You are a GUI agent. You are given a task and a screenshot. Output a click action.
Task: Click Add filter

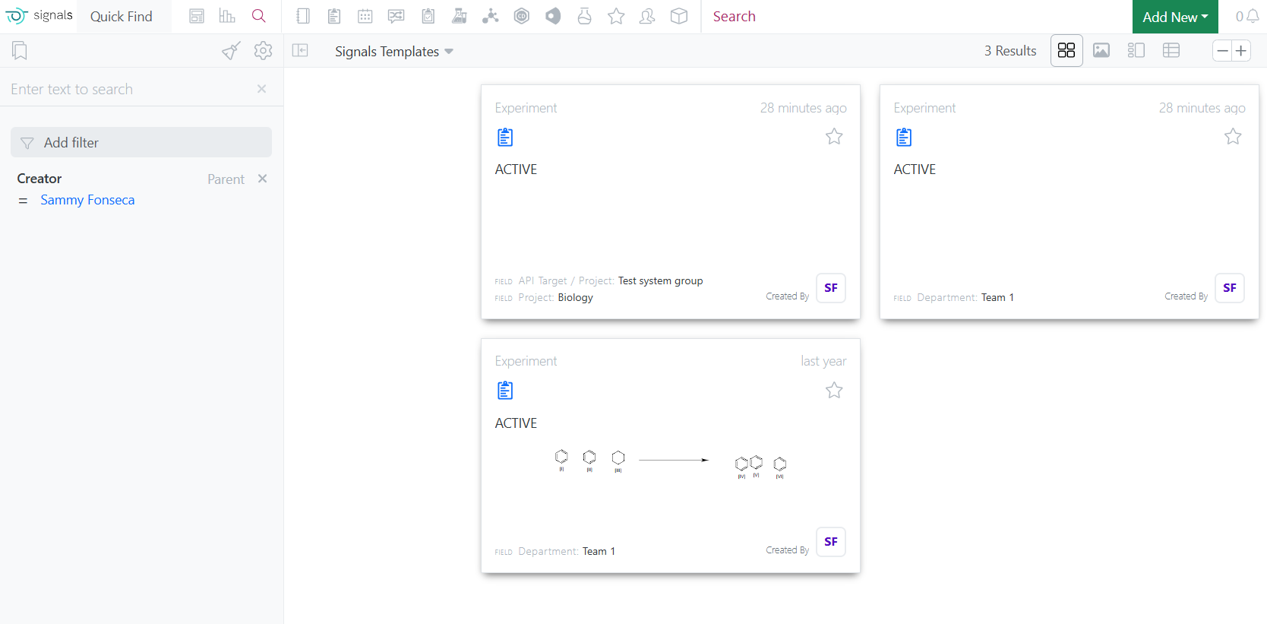141,142
